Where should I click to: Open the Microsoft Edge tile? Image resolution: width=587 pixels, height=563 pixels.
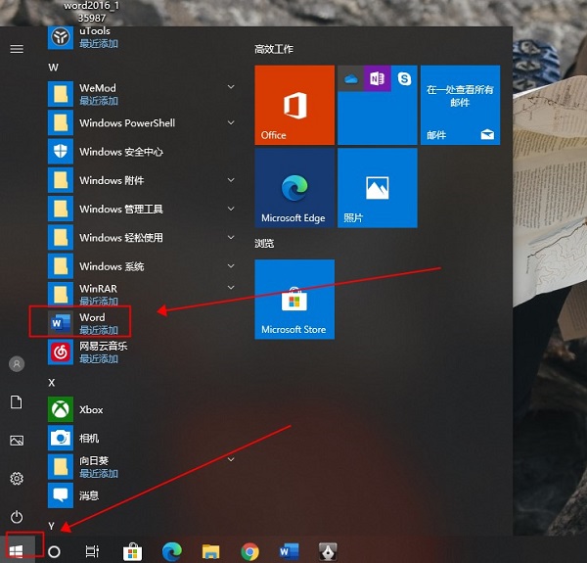pos(294,188)
